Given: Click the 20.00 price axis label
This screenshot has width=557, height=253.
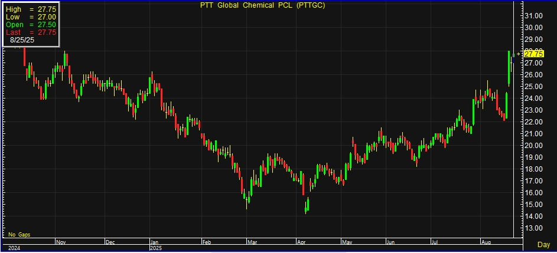Looking at the screenshot, I should coord(533,146).
